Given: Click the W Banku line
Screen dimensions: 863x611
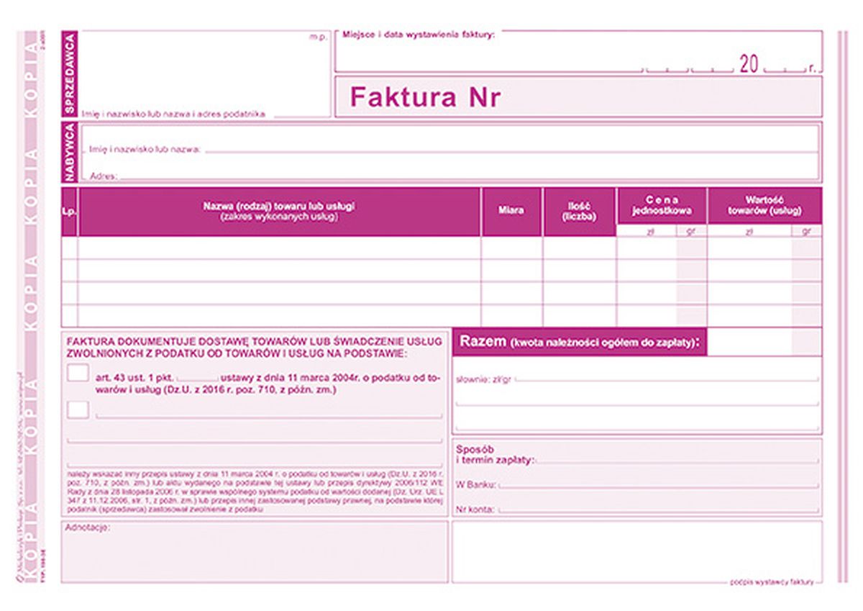Looking at the screenshot, I should click(658, 484).
